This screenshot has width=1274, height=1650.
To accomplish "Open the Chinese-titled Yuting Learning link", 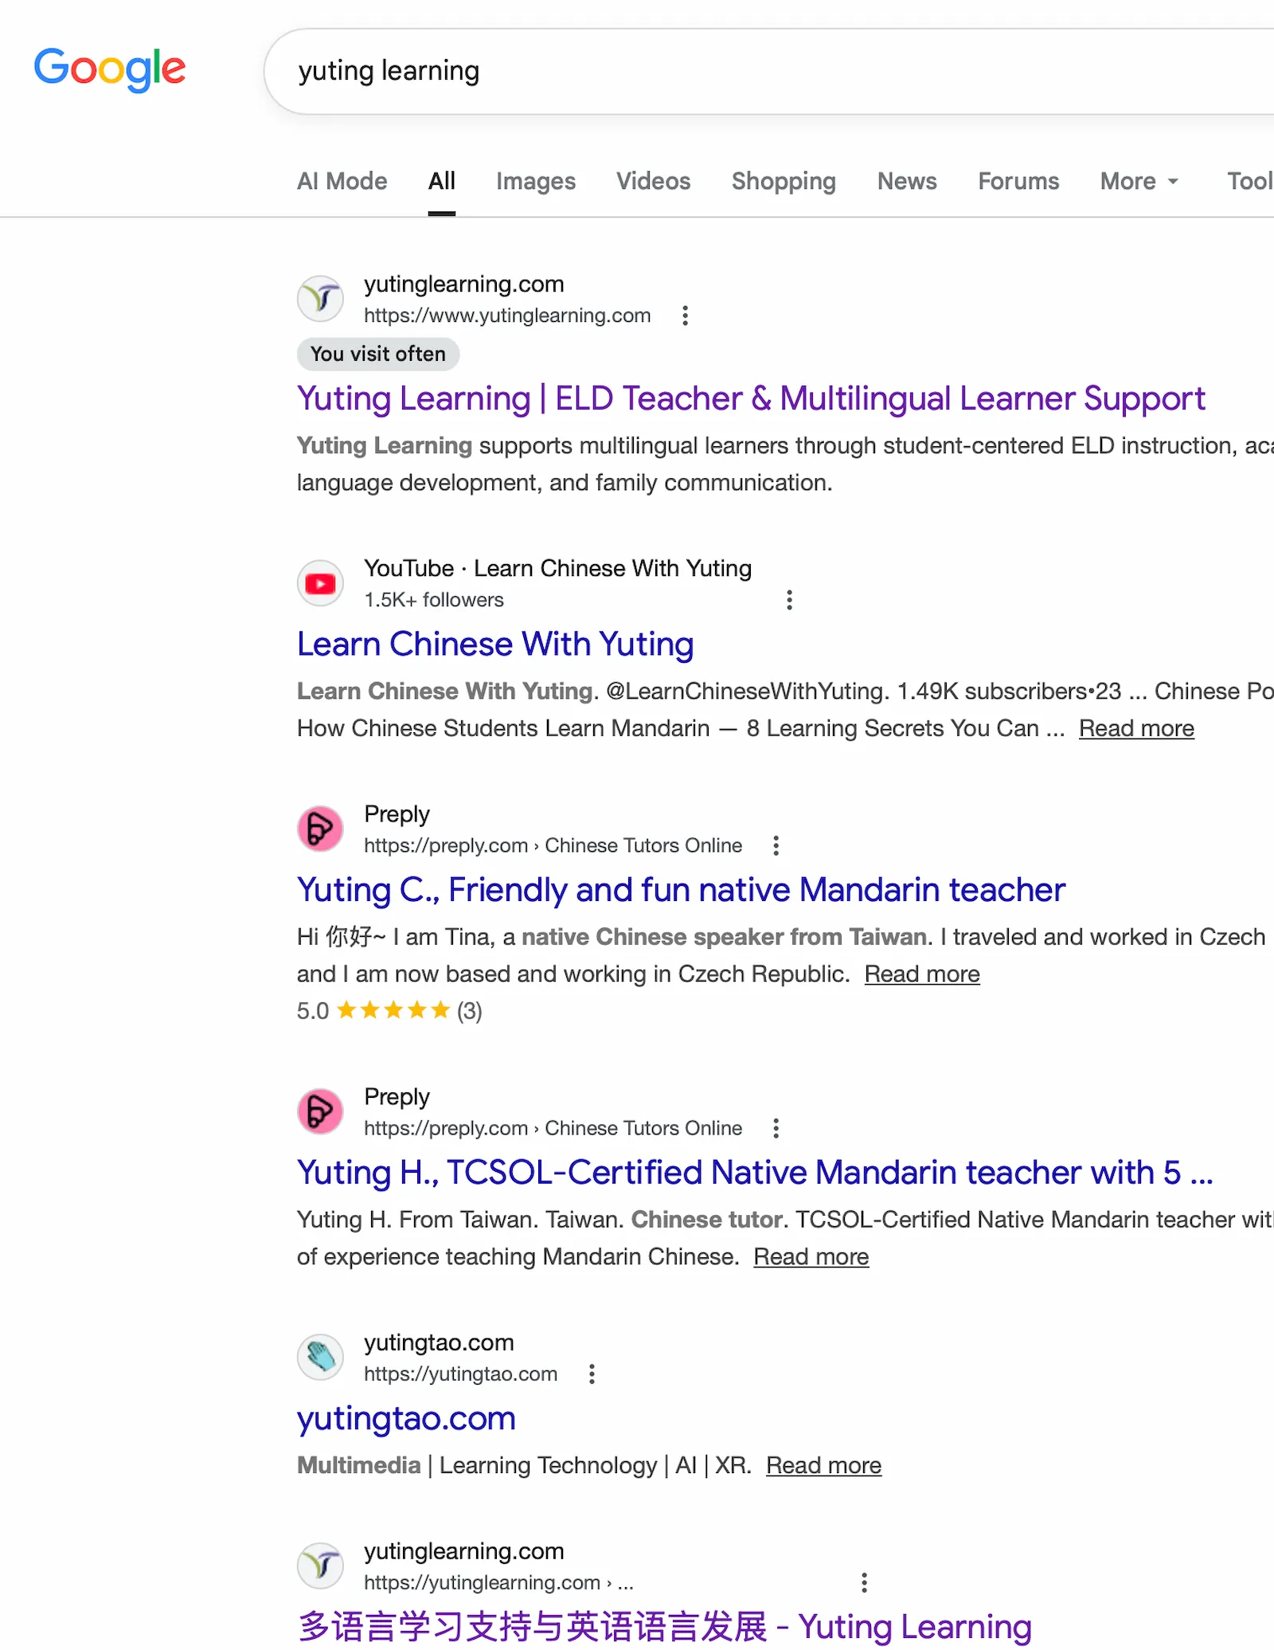I will click(664, 1627).
